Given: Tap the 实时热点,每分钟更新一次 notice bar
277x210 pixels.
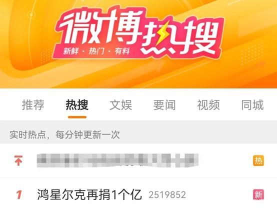Looking at the screenshot, I should coord(138,134).
